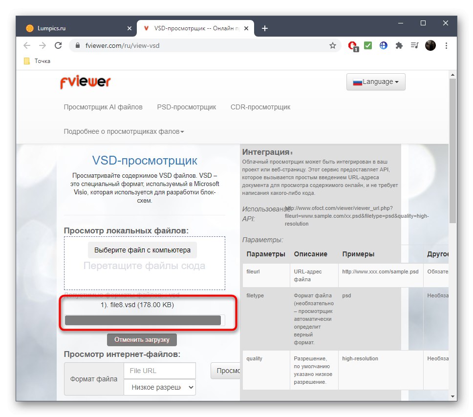Open the blue globe extension icon
The height and width of the screenshot is (417, 473).
[384, 45]
